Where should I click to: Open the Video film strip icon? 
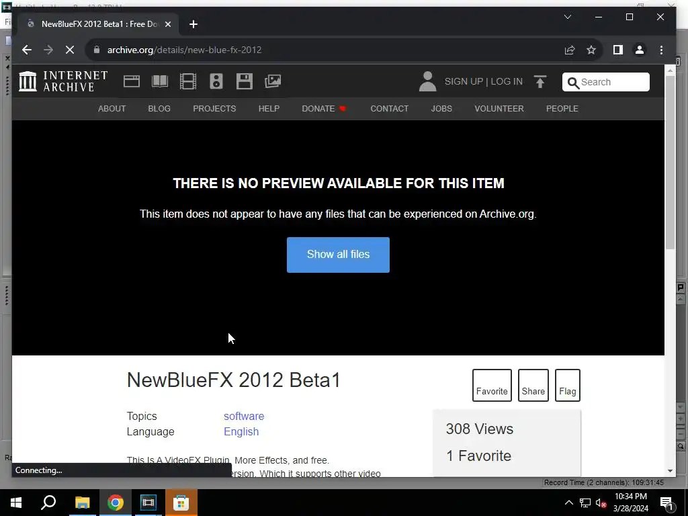point(188,81)
